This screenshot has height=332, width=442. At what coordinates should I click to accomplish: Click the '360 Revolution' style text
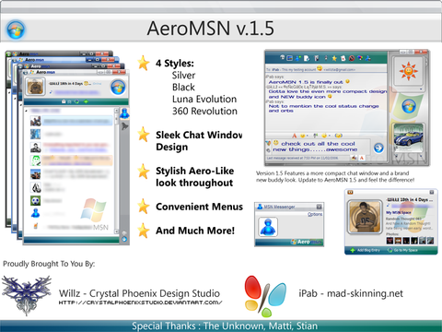pos(204,111)
